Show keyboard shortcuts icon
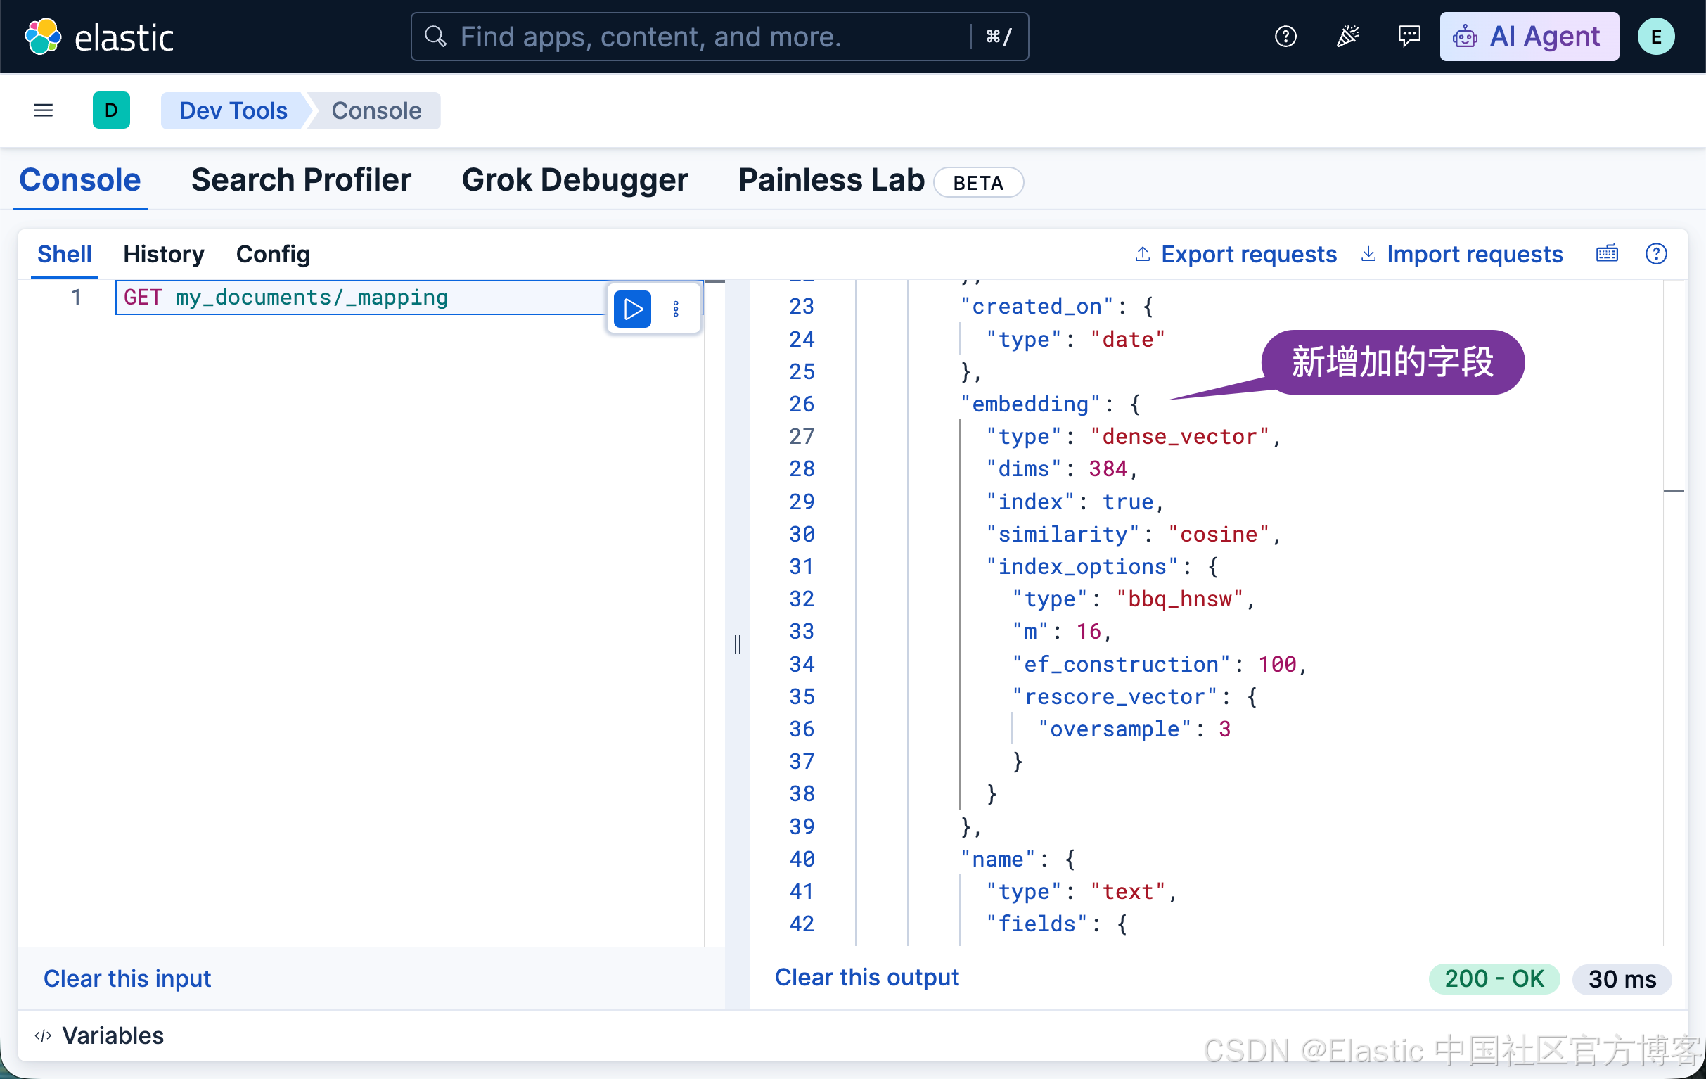 coord(1607,253)
